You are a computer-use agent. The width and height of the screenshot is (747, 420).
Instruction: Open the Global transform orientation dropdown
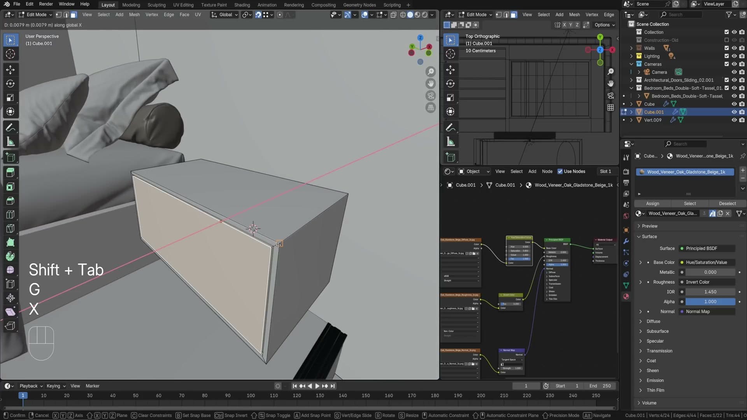225,15
